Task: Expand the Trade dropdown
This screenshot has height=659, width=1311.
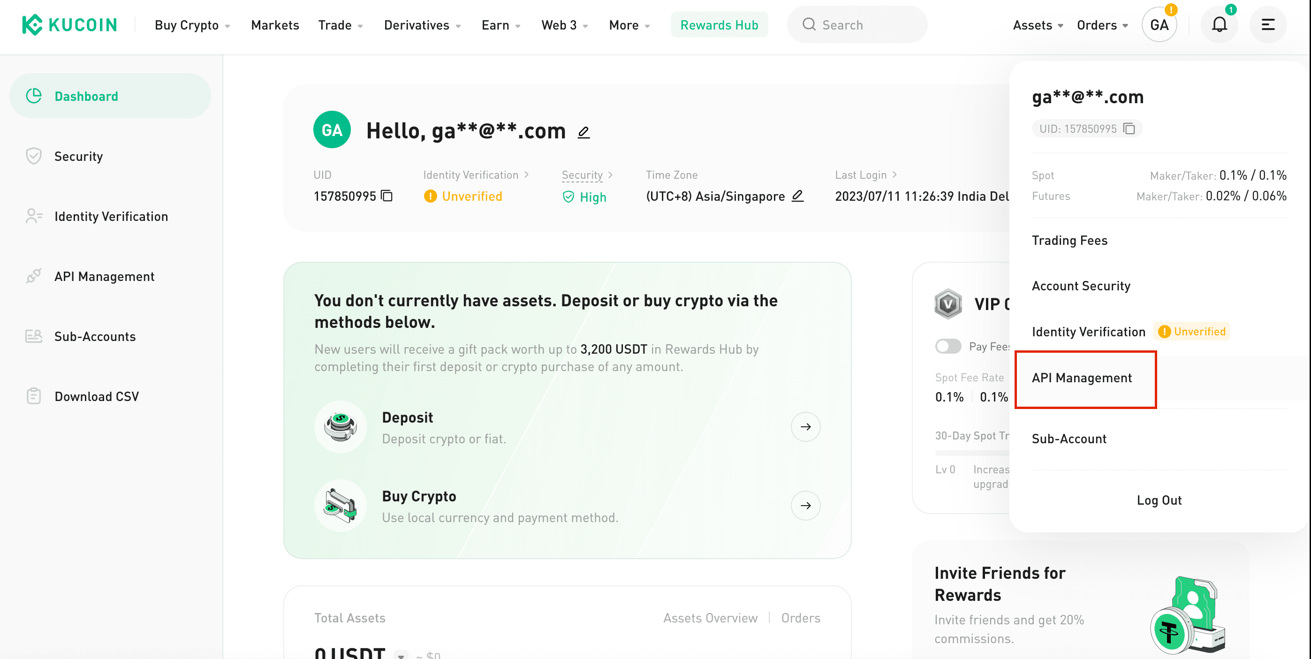Action: coord(341,25)
